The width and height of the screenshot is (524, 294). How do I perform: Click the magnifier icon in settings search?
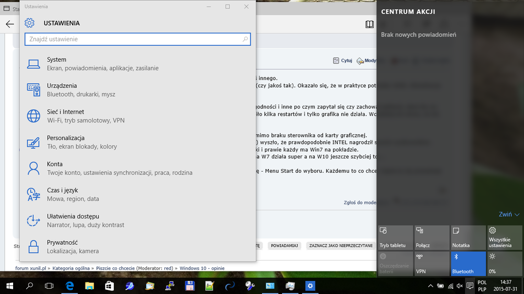click(245, 39)
